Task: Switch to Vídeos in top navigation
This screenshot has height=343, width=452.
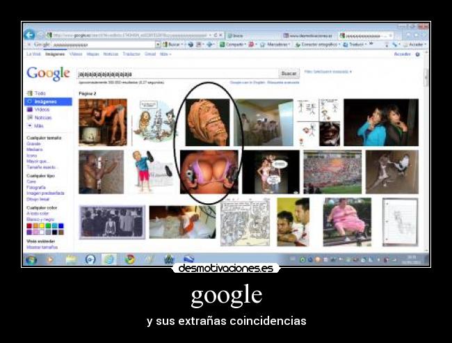Action: [x=76, y=54]
